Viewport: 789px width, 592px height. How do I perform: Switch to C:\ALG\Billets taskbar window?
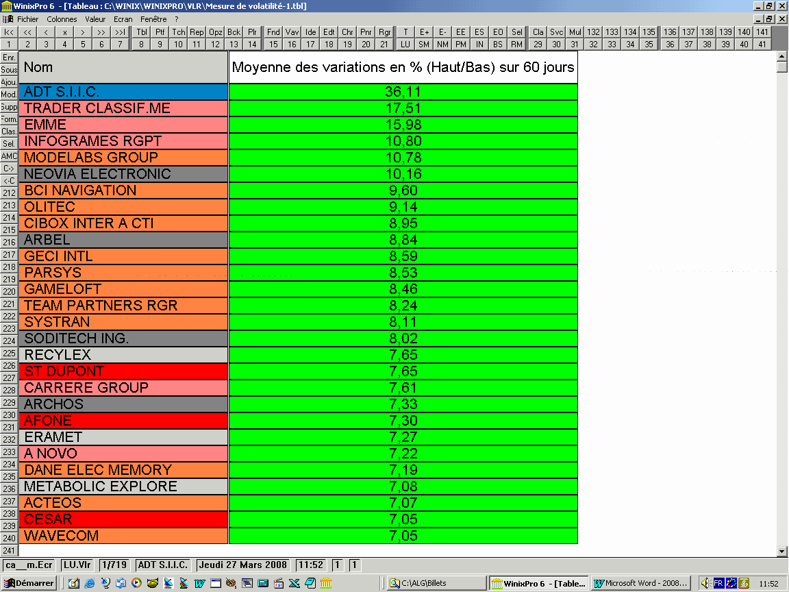pyautogui.click(x=437, y=583)
